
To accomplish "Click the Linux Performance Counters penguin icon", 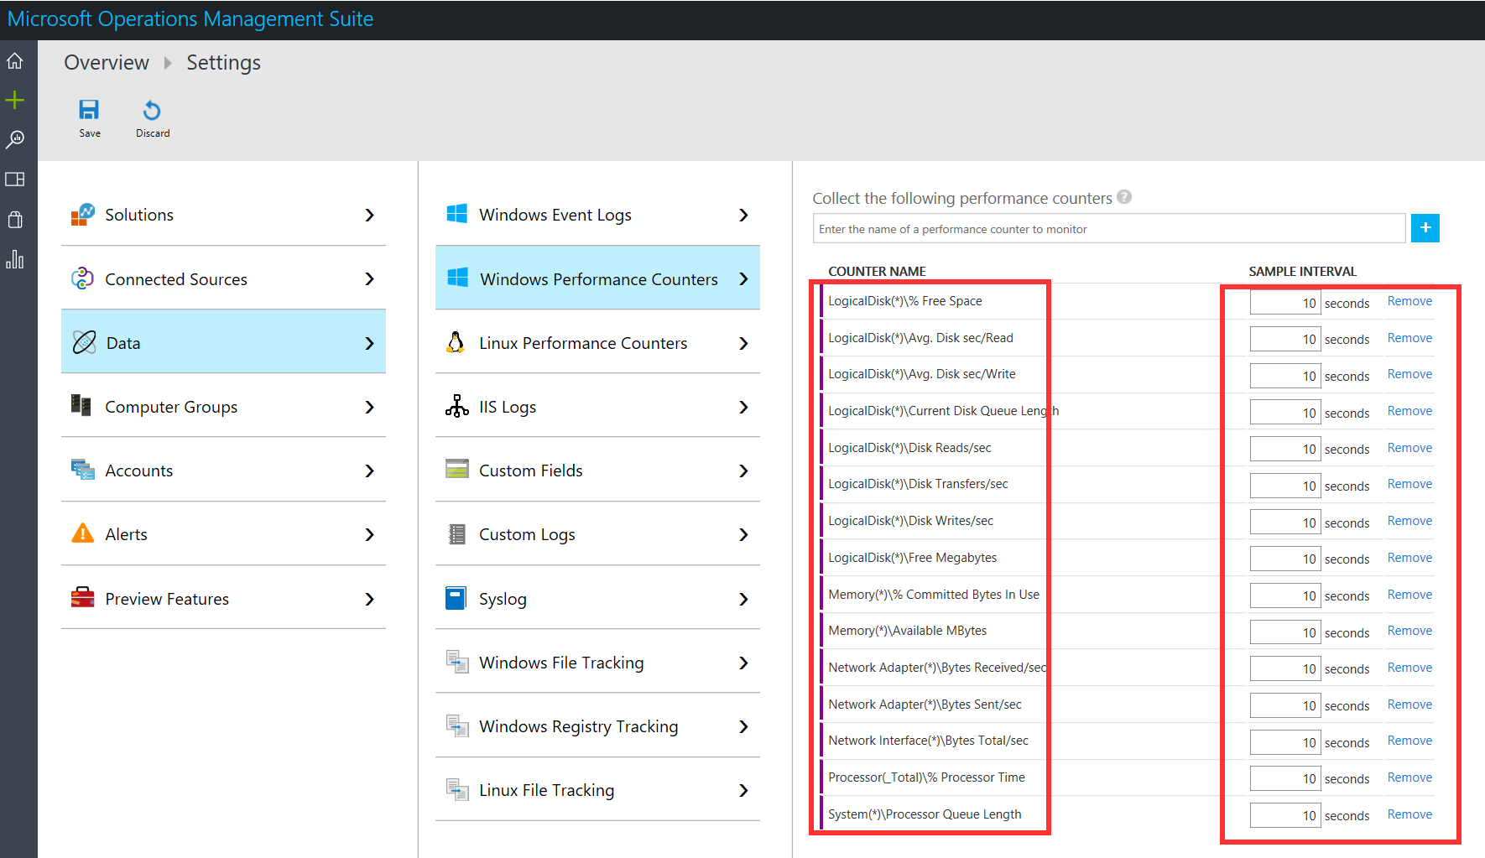I will (456, 342).
